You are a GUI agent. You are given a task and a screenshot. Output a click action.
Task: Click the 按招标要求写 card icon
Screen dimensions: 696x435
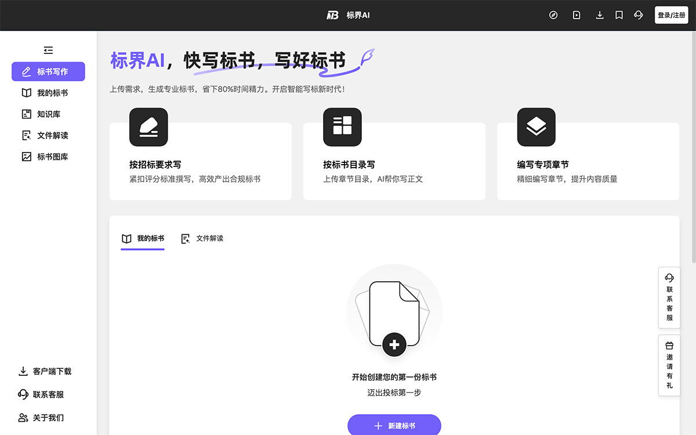tap(148, 127)
